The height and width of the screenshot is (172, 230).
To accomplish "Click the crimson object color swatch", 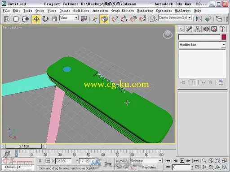I will click(x=224, y=37).
